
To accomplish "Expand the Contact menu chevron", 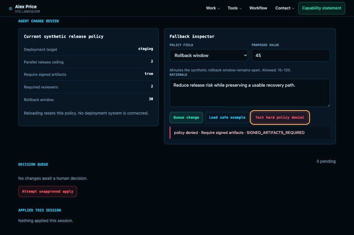I will coord(293,9).
